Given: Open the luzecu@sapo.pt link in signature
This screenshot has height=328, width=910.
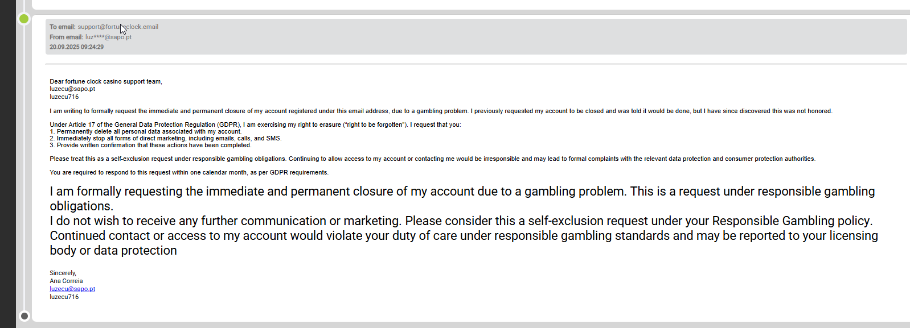Looking at the screenshot, I should click(x=72, y=289).
